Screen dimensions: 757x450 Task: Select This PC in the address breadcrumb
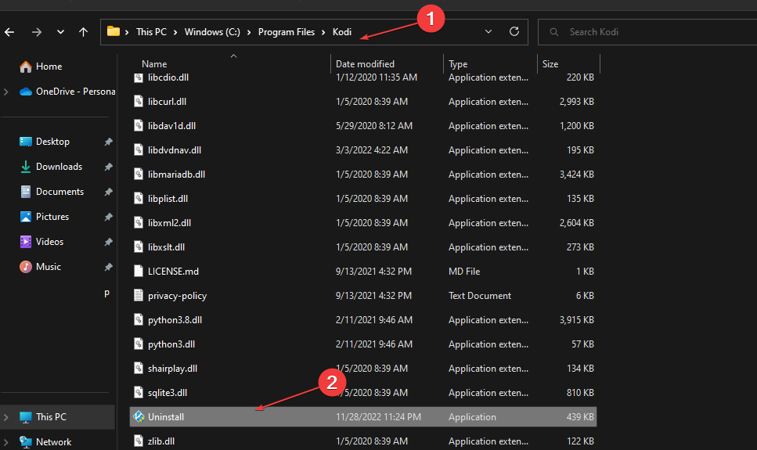coord(151,32)
